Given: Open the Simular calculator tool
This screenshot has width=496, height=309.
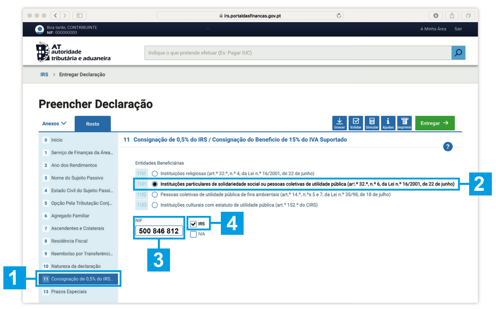Looking at the screenshot, I should tap(372, 123).
